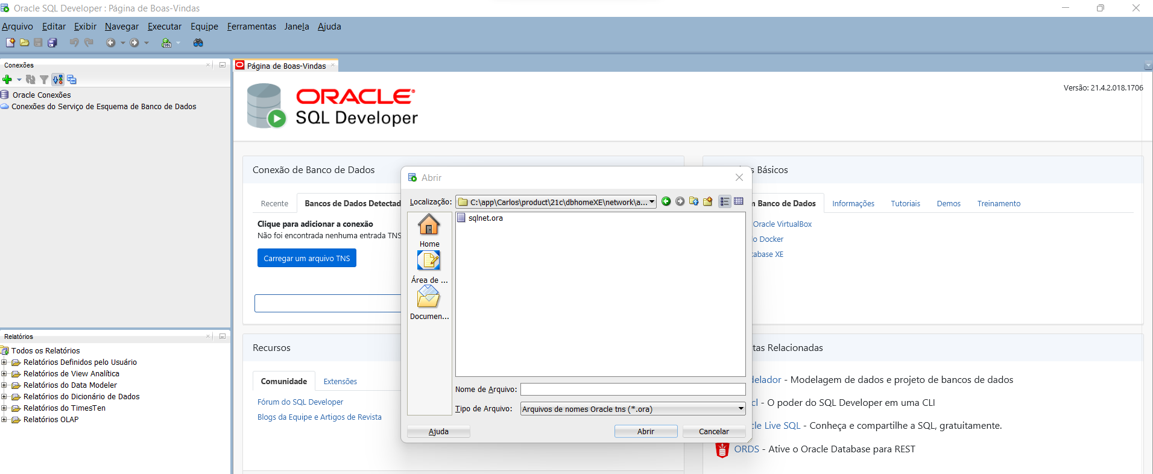Click the Up One Level folder icon
The height and width of the screenshot is (474, 1153).
coord(694,201)
